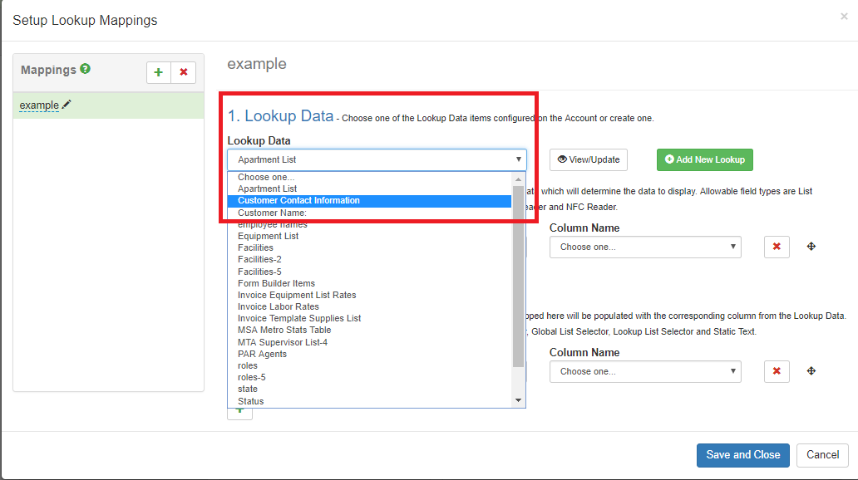Viewport: 858px width, 480px height.
Task: Delete the selected mapping with the red X icon
Action: pos(183,72)
